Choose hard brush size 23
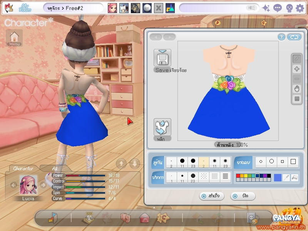This screenshot has height=231, width=308. tap(193, 162)
